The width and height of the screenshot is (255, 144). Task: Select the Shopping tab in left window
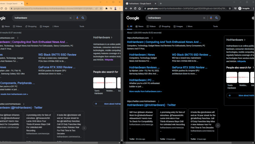[31, 26]
